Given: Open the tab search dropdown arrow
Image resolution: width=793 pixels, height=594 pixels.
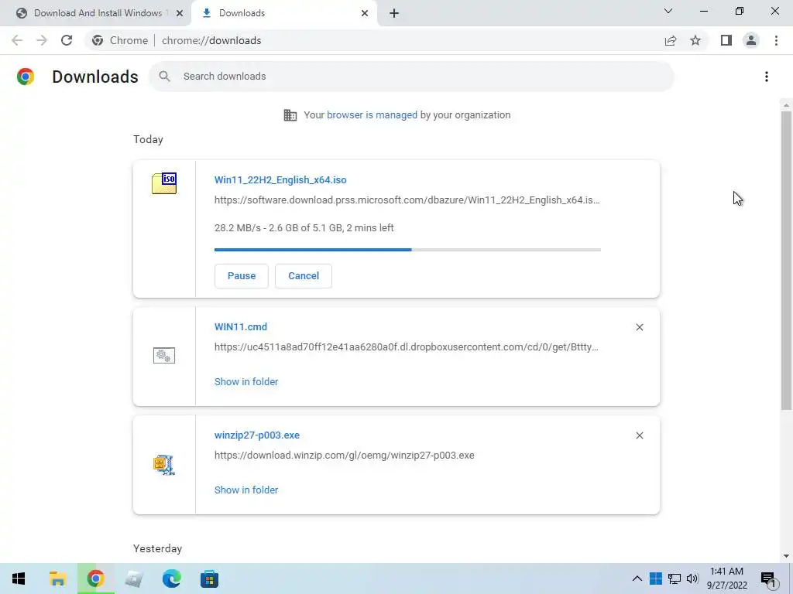Looking at the screenshot, I should [668, 11].
